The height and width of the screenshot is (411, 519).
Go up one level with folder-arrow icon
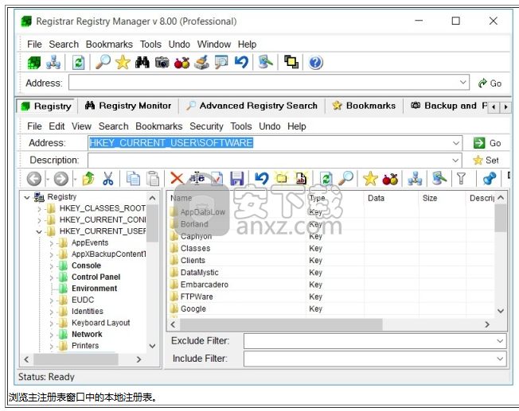coord(88,179)
